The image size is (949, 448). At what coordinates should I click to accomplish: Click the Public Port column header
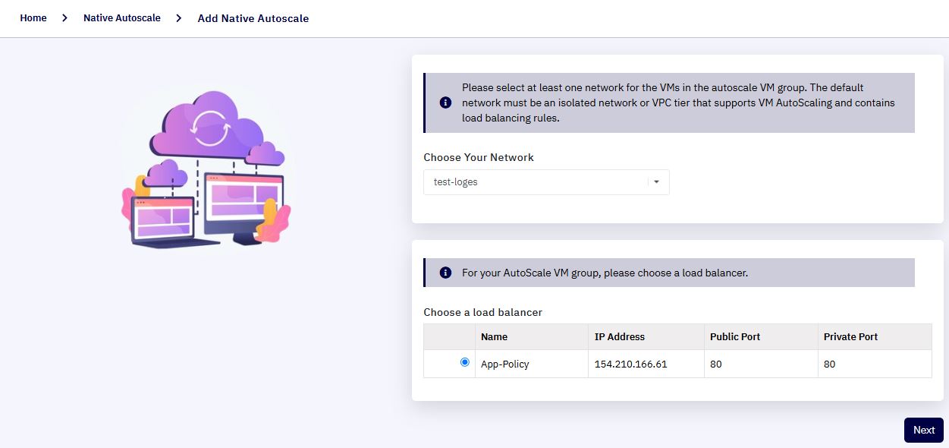(x=735, y=336)
